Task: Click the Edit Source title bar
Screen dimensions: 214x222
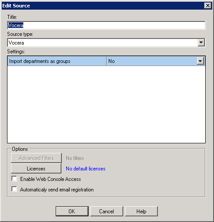Action: click(x=102, y=6)
